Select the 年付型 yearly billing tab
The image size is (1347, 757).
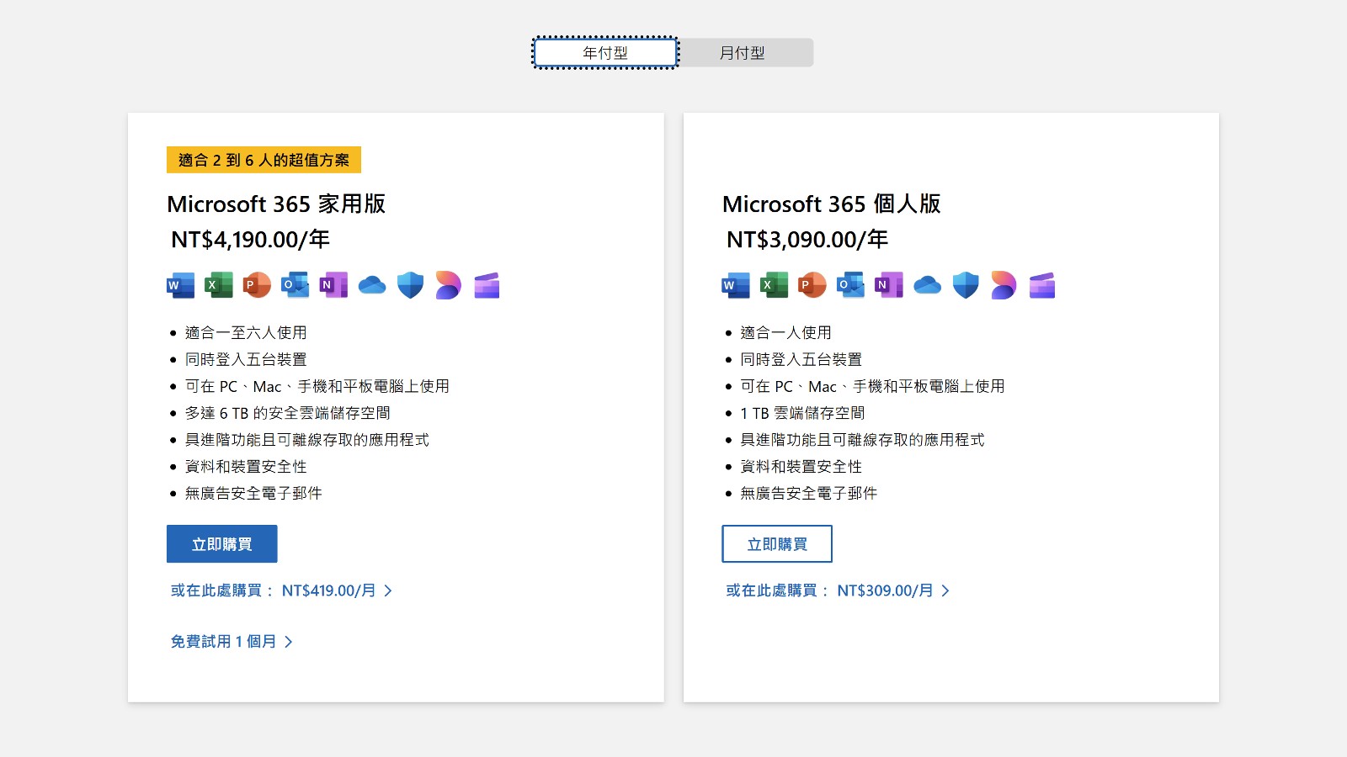point(605,52)
